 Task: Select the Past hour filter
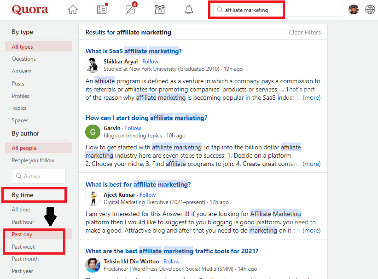click(23, 222)
